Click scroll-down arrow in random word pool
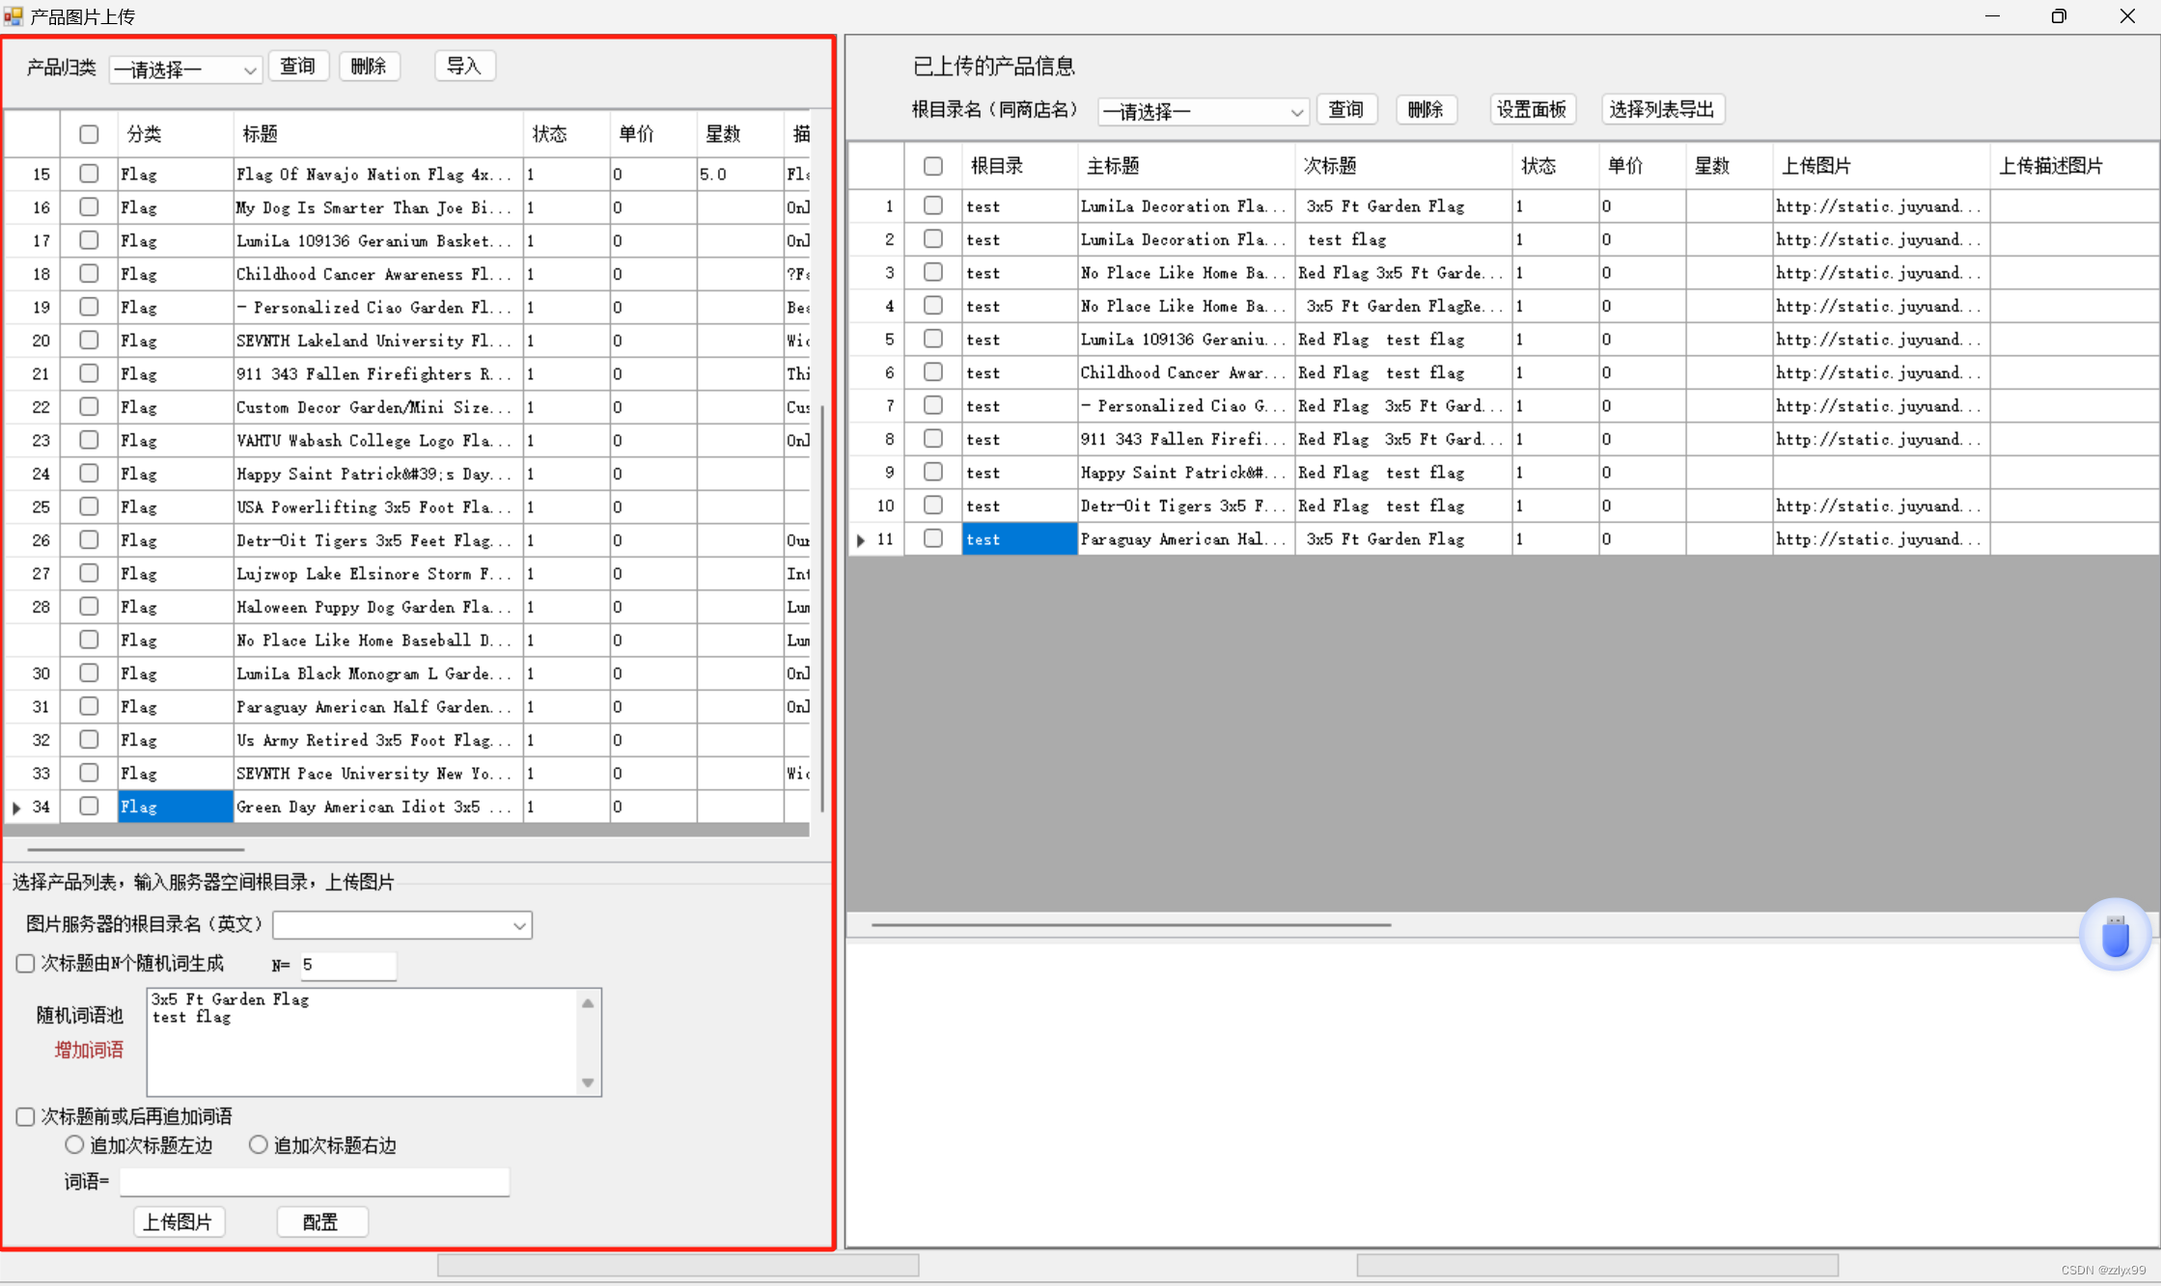 (x=587, y=1082)
